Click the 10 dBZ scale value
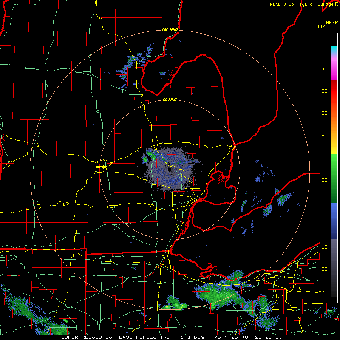 (325, 202)
